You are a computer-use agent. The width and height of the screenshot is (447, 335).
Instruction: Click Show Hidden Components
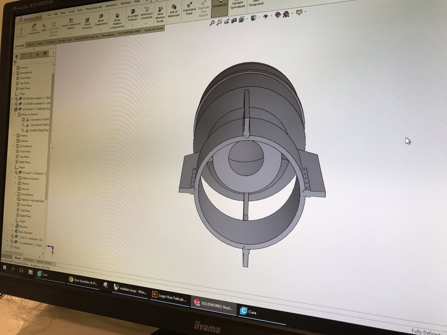tap(117, 21)
